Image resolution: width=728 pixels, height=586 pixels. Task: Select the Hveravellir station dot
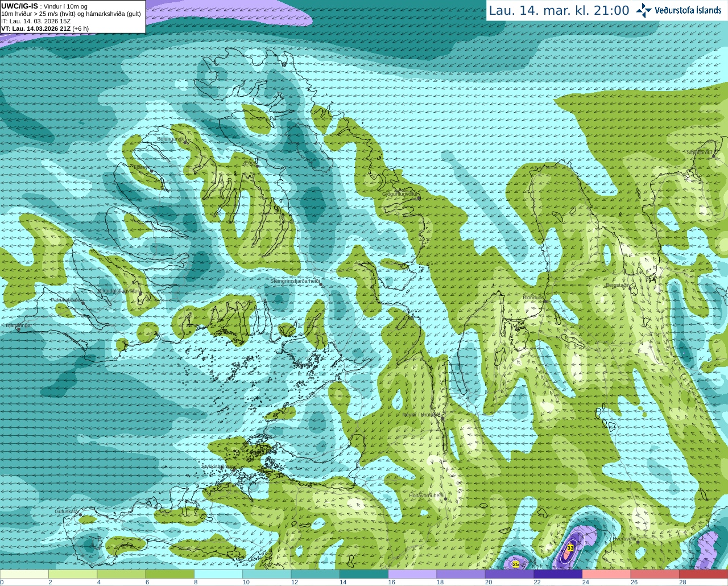pos(637,542)
